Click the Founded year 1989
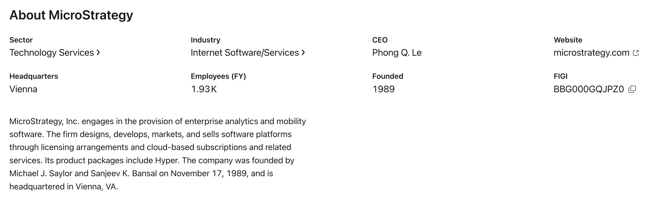649x199 pixels. [383, 89]
